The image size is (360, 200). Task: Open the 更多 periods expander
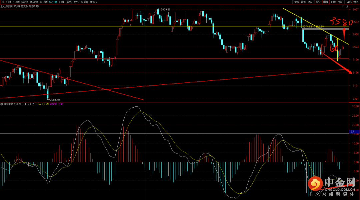pyautogui.click(x=94, y=2)
